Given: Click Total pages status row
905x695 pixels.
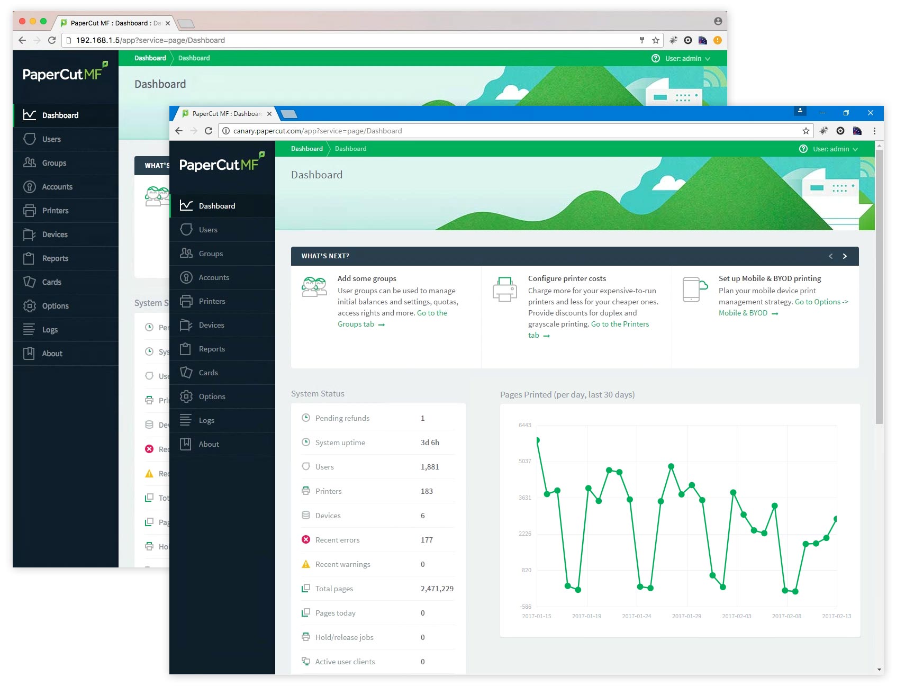Looking at the screenshot, I should [378, 589].
